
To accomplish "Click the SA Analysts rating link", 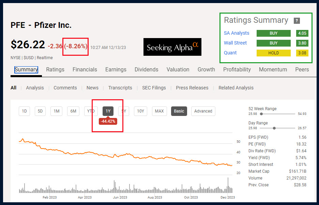I will click(x=237, y=33).
